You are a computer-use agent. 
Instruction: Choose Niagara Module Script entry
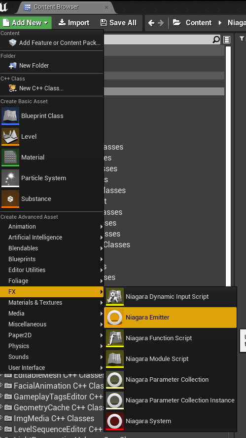point(171,359)
